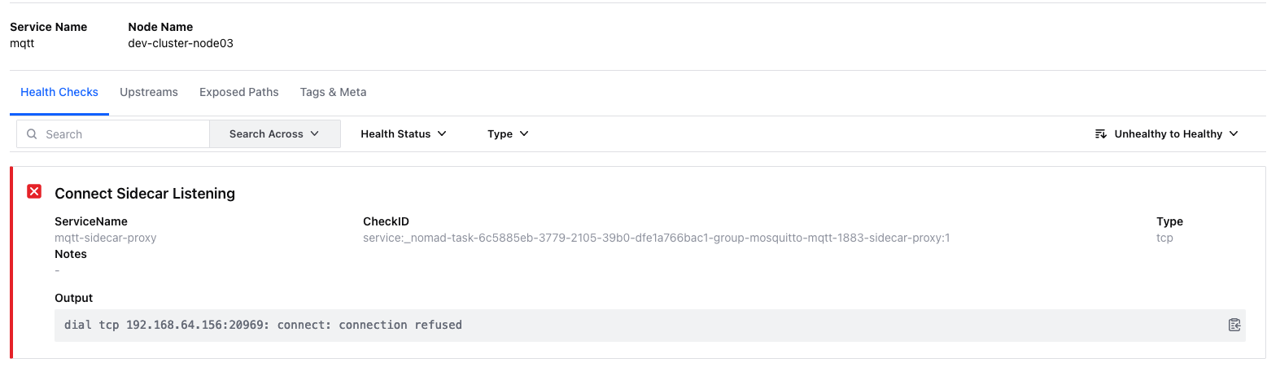Click the dev-cluster-node03 node name
The width and height of the screenshot is (1280, 376).
181,43
